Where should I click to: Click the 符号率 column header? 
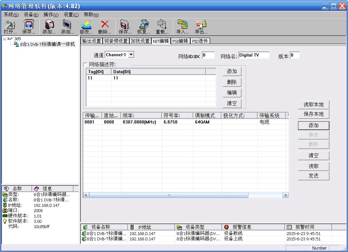coord(177,115)
